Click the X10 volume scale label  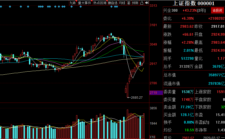152,137
